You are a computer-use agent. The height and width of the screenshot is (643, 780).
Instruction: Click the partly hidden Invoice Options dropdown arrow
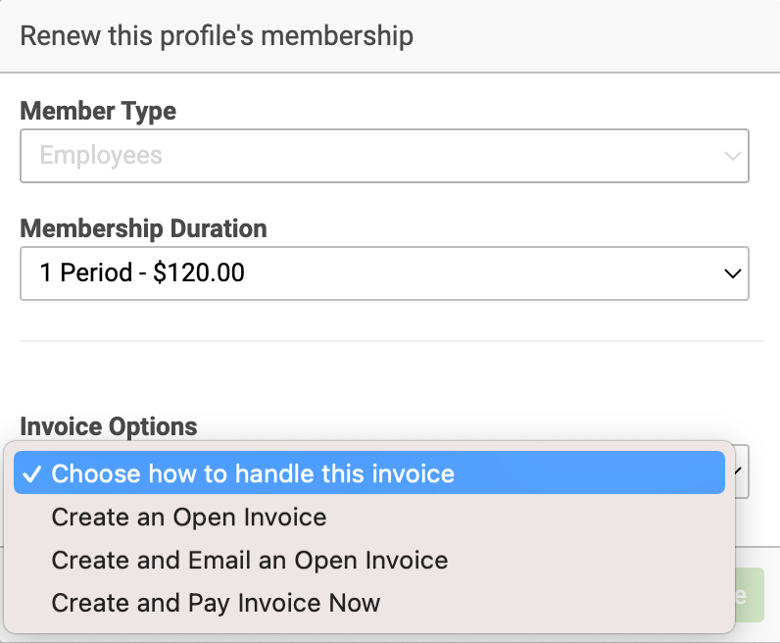coord(739,470)
